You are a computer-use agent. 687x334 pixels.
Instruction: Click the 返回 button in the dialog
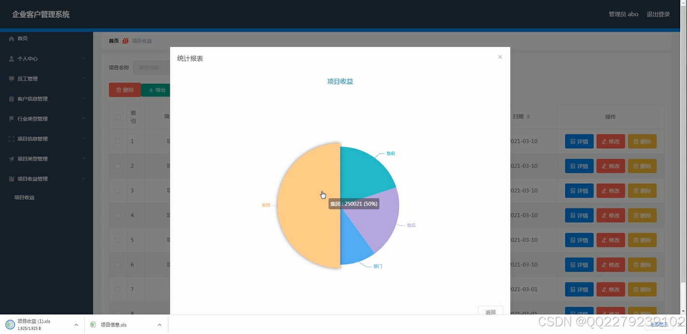[490, 312]
